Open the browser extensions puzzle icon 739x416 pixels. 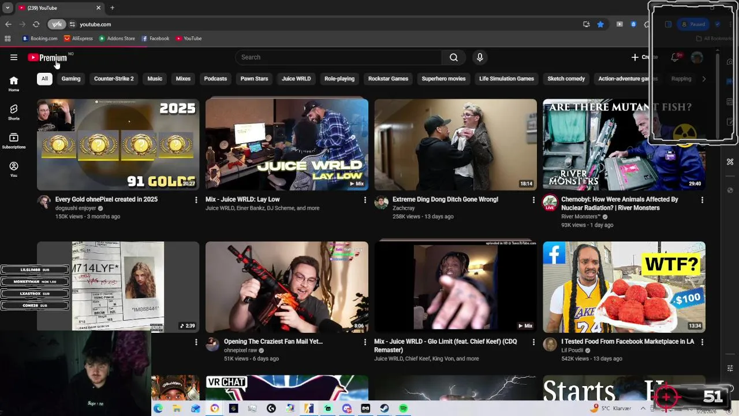coord(647,24)
